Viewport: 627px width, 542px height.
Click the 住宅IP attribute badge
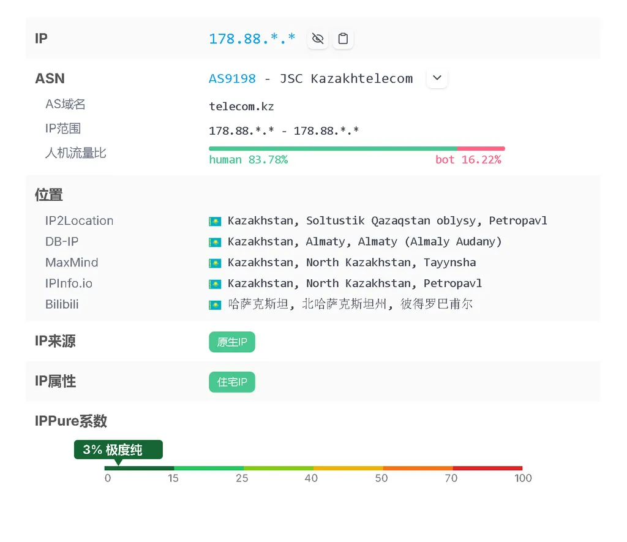click(231, 382)
